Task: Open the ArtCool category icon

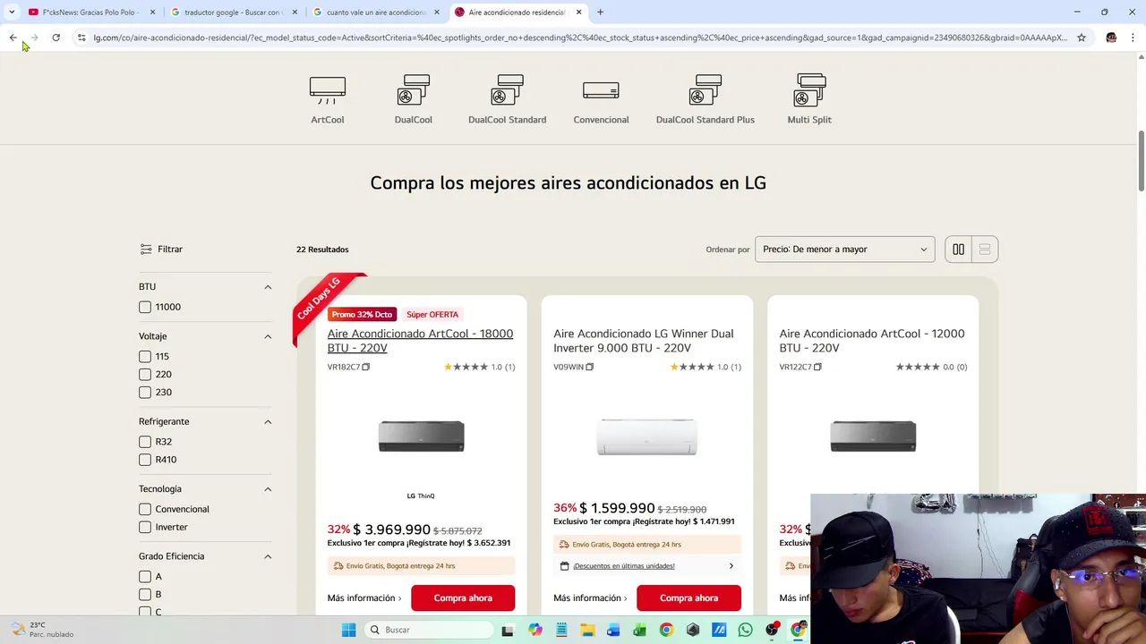Action: 328,90
